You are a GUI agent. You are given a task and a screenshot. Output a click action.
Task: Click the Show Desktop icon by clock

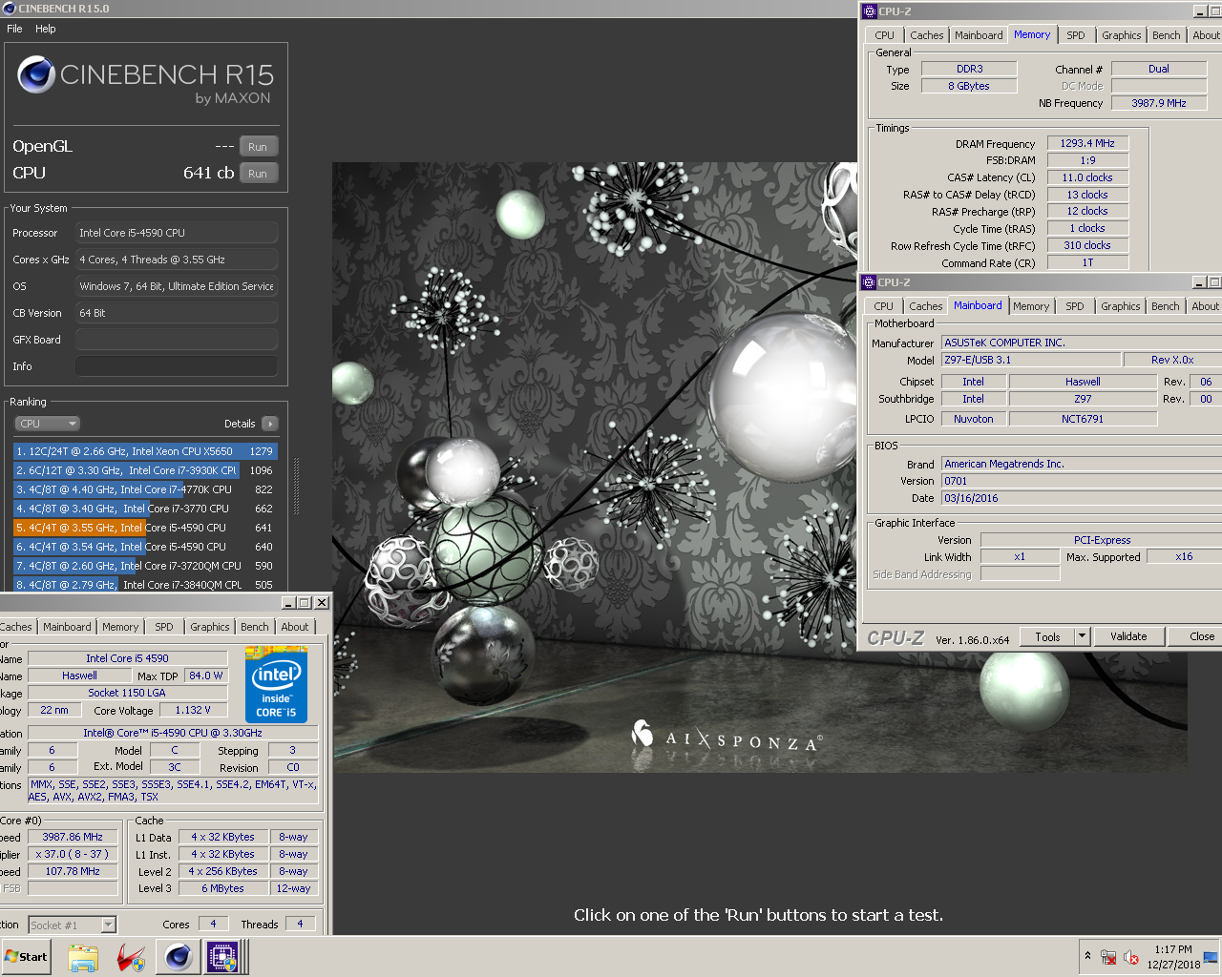coord(1211,957)
